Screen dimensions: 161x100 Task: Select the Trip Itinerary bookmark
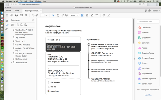pos(20,38)
